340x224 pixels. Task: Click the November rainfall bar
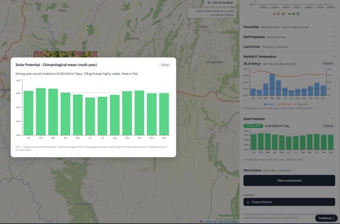[317, 89]
